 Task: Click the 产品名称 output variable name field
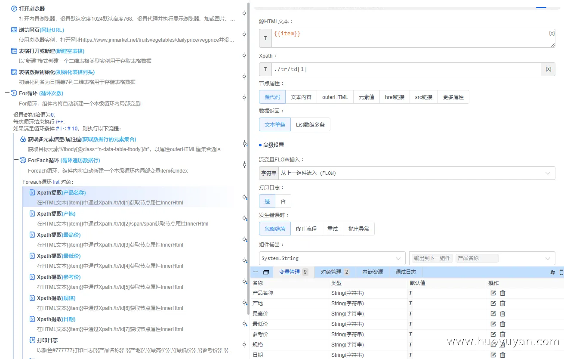coord(477,258)
